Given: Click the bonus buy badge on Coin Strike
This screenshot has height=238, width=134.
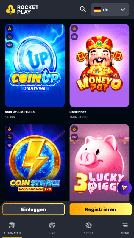Looking at the screenshot, I should [x=10, y=137].
